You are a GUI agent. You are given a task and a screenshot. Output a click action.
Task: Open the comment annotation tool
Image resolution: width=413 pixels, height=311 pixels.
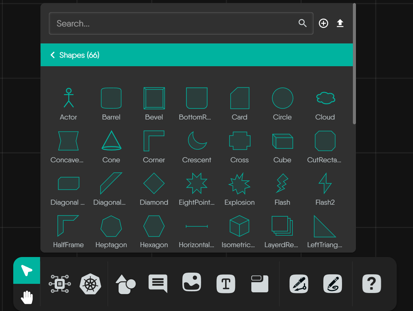pyautogui.click(x=158, y=285)
